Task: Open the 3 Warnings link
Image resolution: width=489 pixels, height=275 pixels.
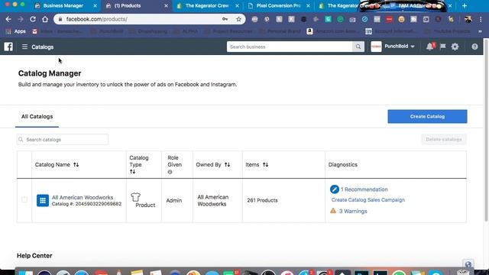Action: click(x=353, y=211)
